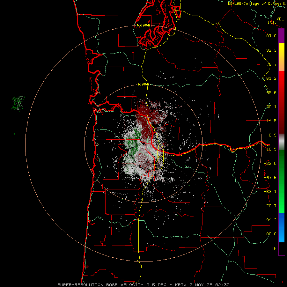Click the -109.8 velocity scale value
287x287 pixels.
pos(269,234)
